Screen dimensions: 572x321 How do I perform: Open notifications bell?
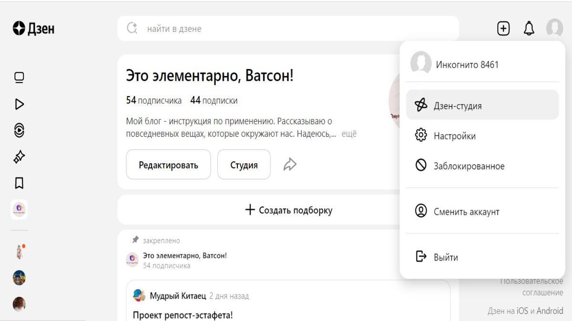click(x=529, y=29)
